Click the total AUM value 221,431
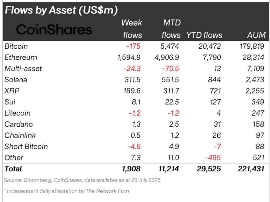 (250, 169)
